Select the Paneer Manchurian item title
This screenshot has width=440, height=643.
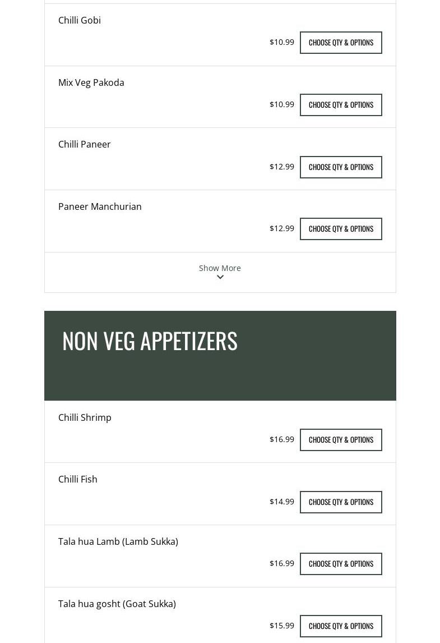coord(100,206)
